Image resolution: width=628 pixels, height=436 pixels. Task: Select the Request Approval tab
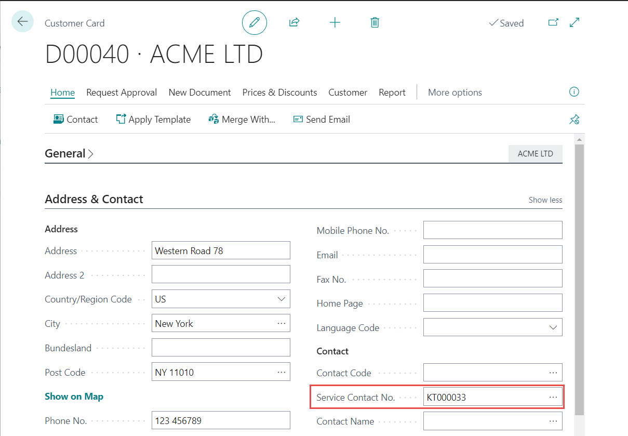click(x=122, y=93)
